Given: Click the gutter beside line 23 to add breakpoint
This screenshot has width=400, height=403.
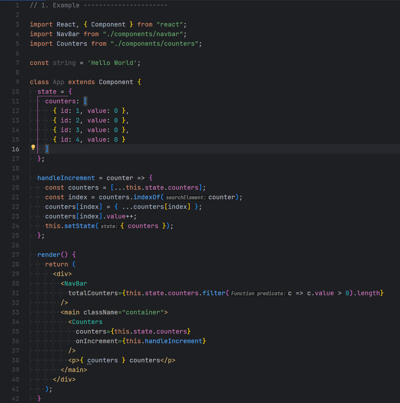Looking at the screenshot, I should pos(24,216).
